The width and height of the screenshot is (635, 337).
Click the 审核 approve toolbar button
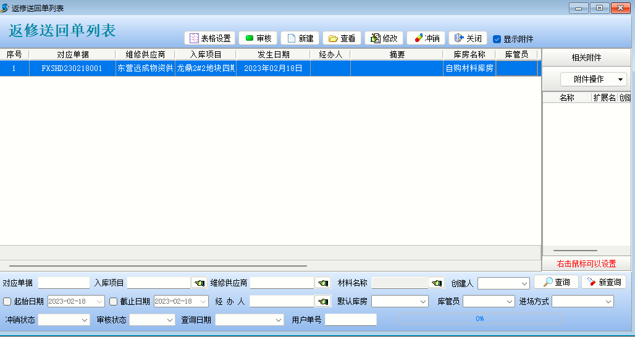click(x=258, y=38)
